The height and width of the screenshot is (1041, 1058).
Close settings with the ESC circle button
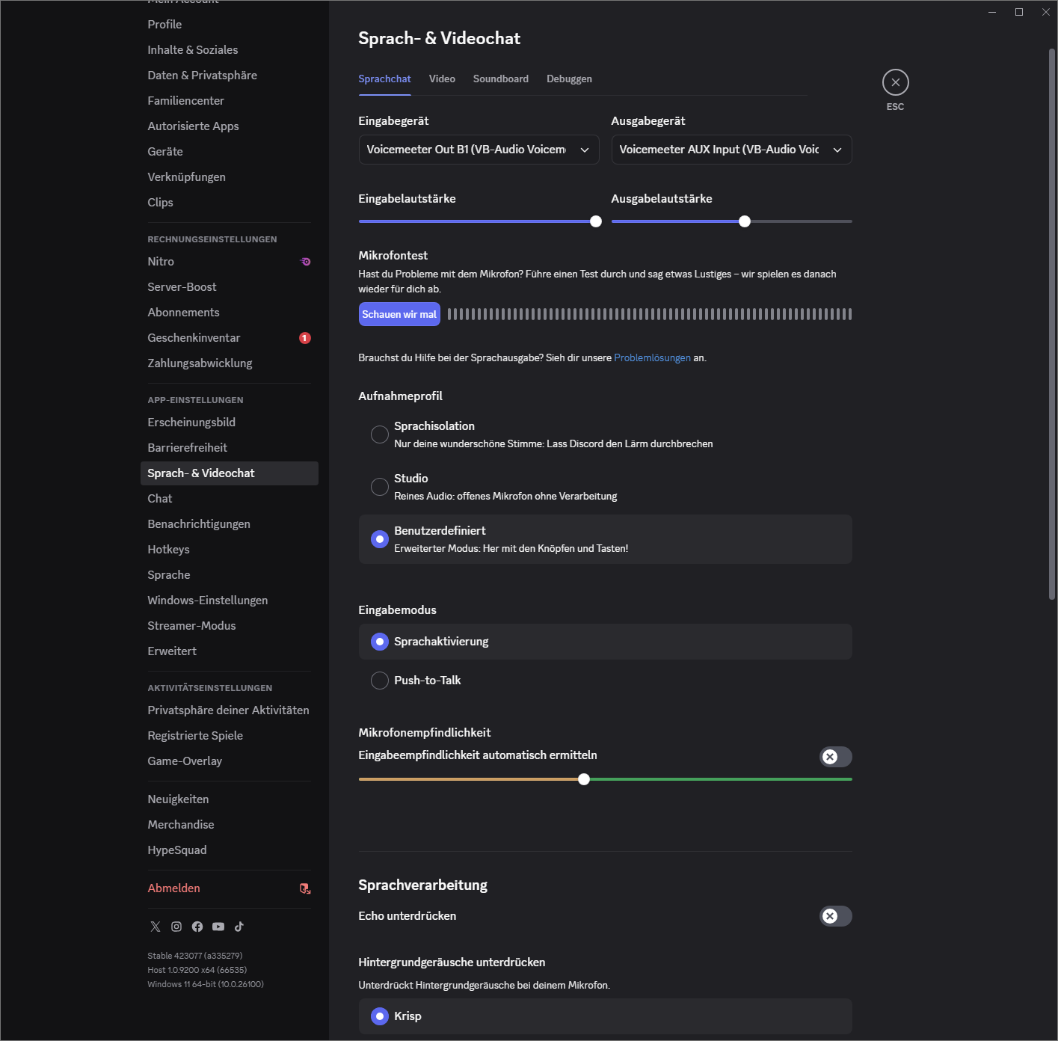tap(895, 82)
